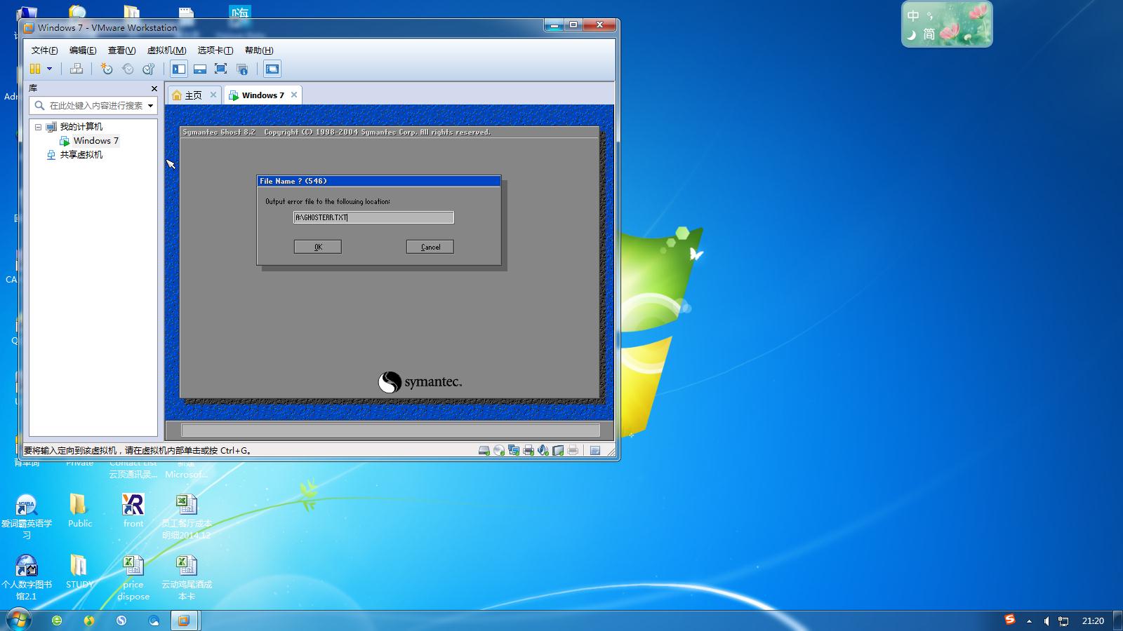Collapse the 我的计算机 tree node

(39, 127)
